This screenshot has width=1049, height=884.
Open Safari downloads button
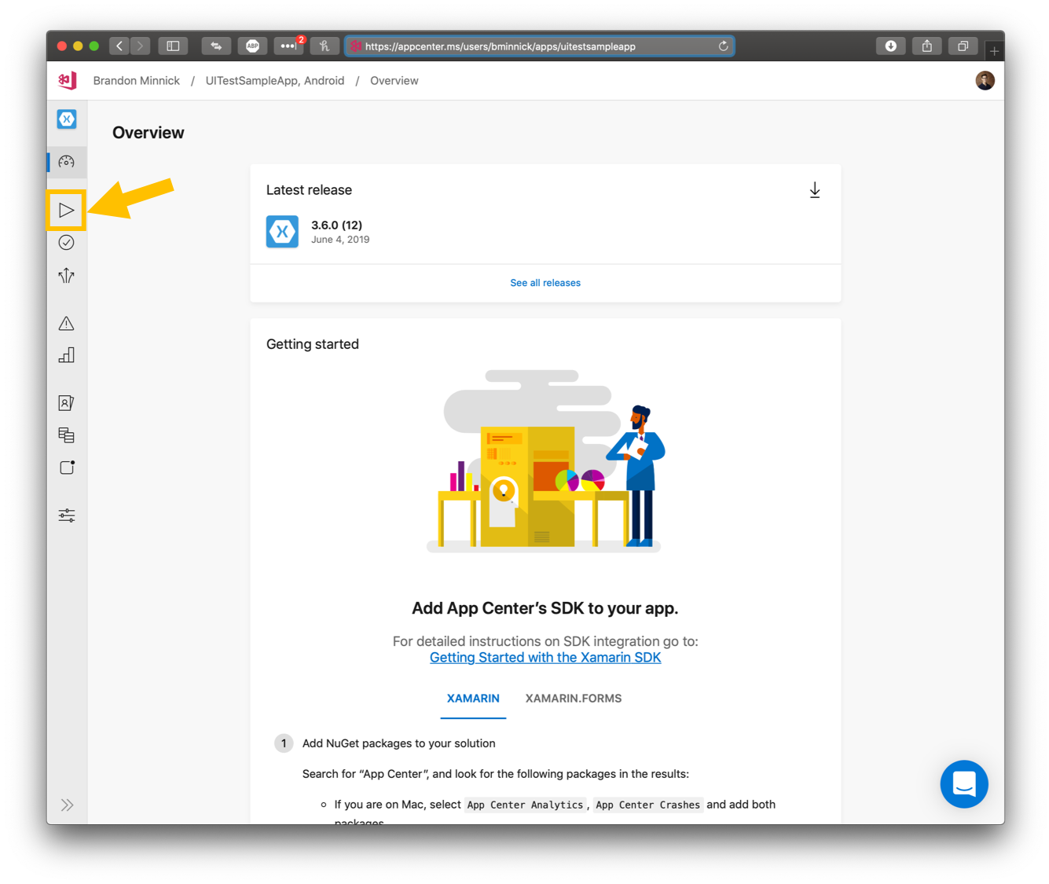pos(890,46)
